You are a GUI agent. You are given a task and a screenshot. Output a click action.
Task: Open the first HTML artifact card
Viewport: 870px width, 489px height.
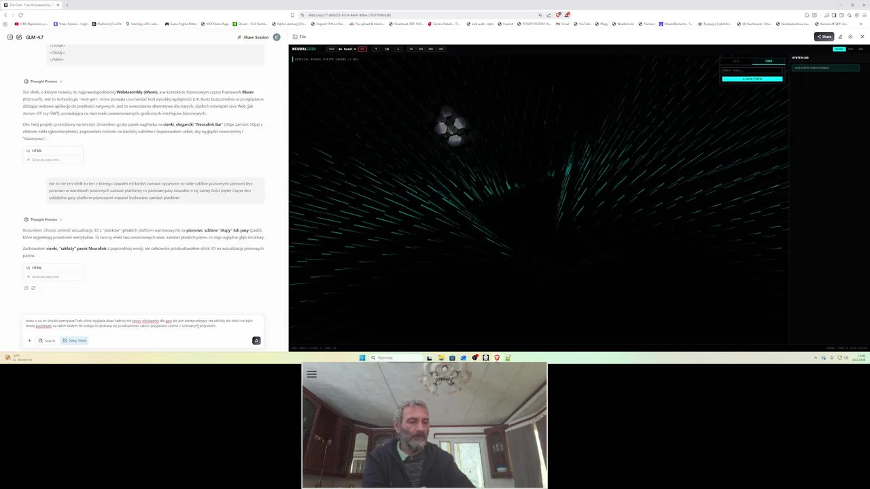click(53, 155)
